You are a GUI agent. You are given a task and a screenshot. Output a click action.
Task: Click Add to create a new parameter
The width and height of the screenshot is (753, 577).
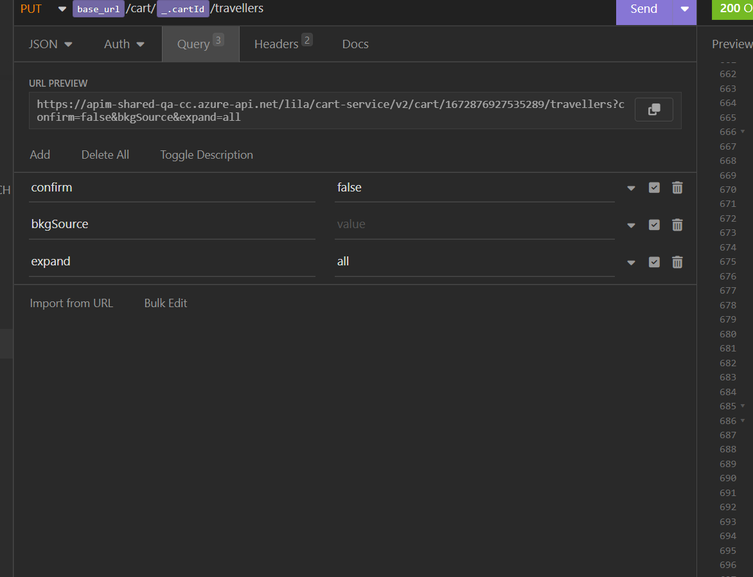click(x=40, y=154)
